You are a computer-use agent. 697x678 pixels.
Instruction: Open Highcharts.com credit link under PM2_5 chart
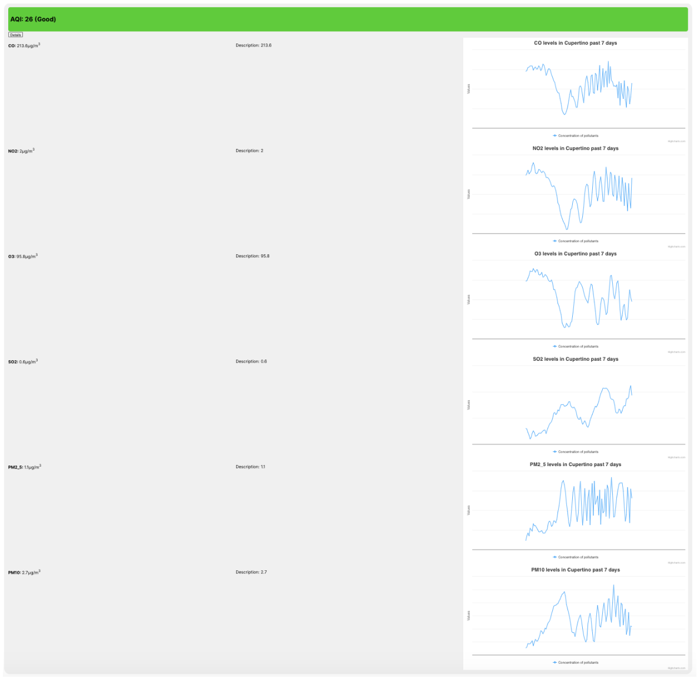point(676,563)
